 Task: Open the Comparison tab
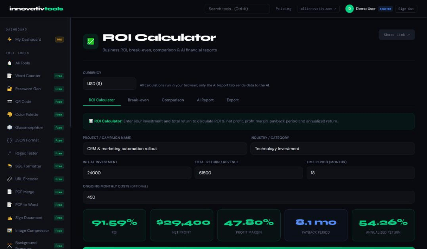[173, 100]
